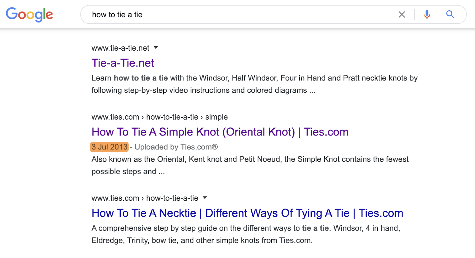
Task: Open the Tie-a-Tie.net result title
Action: click(x=123, y=63)
